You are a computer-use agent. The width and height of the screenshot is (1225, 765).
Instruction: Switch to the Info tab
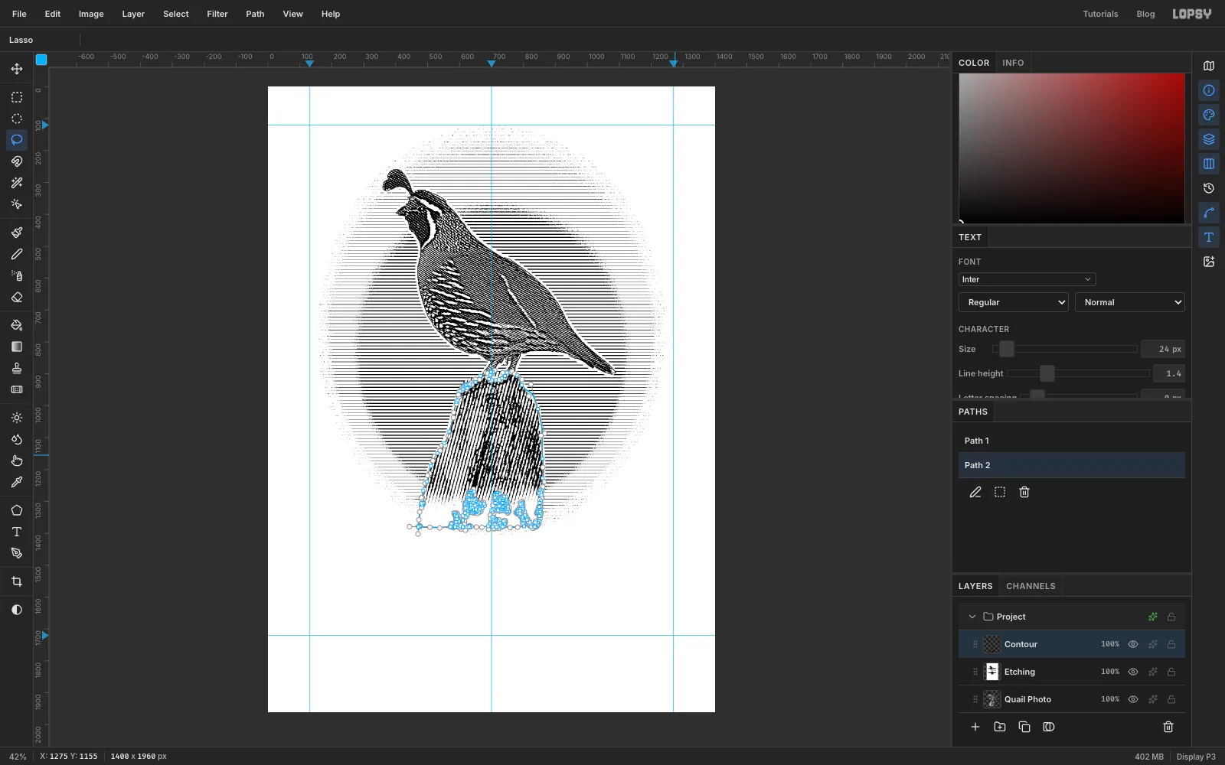[1013, 63]
